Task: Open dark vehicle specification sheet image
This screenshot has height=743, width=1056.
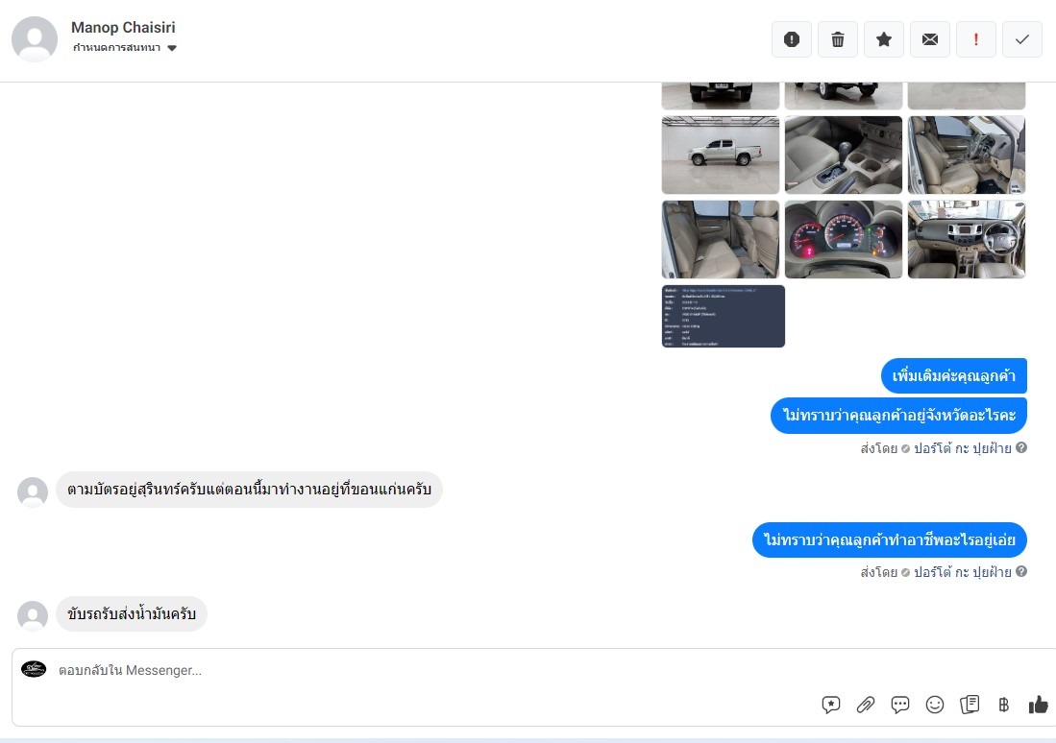Action: coord(724,317)
